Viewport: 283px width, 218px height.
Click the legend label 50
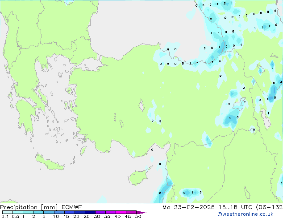[138, 216]
